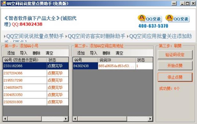Click the first QQ交谈 chat icon
The image size is (197, 124).
point(150,19)
